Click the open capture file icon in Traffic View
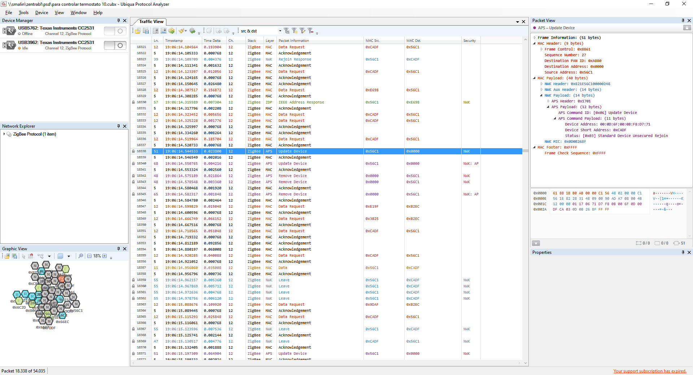Image resolution: width=693 pixels, height=375 pixels. point(138,31)
